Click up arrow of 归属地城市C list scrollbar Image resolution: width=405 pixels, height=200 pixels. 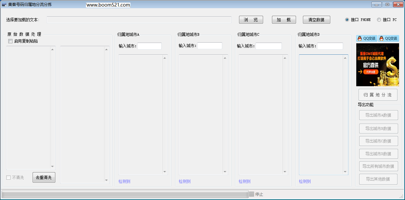(285, 58)
